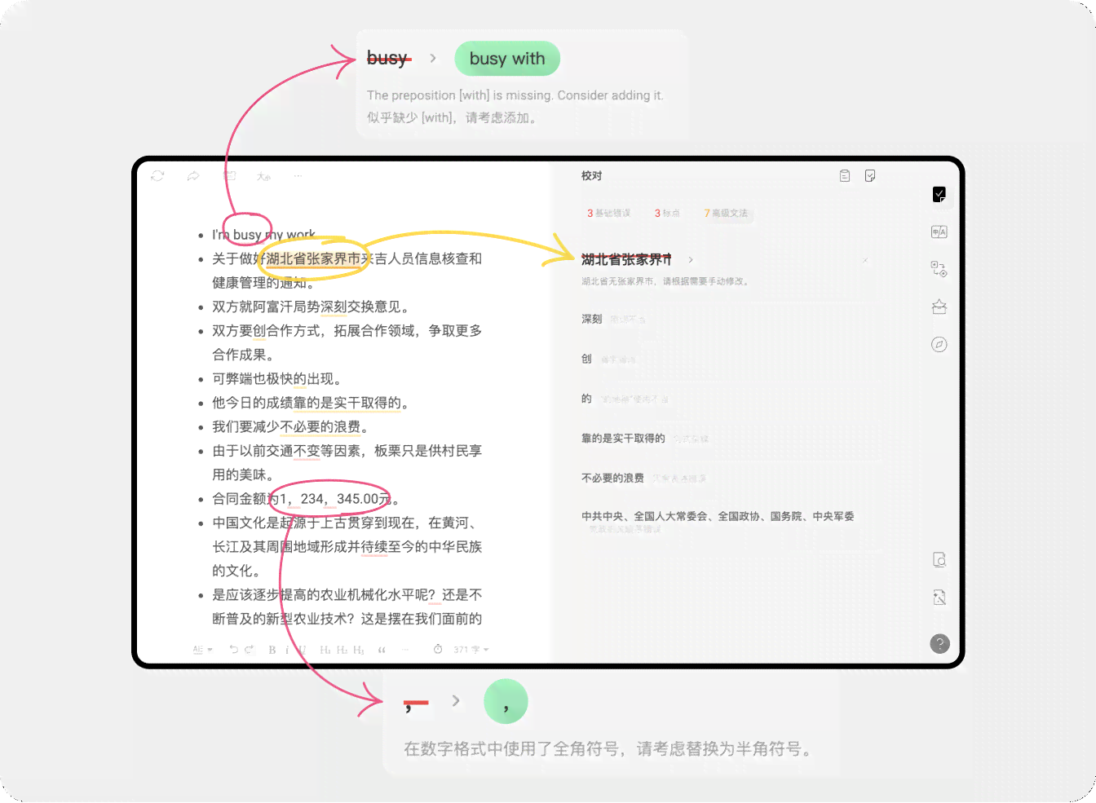
Task: Open the 中共中央、全国人大常委会 suggestion item
Action: pyautogui.click(x=718, y=521)
